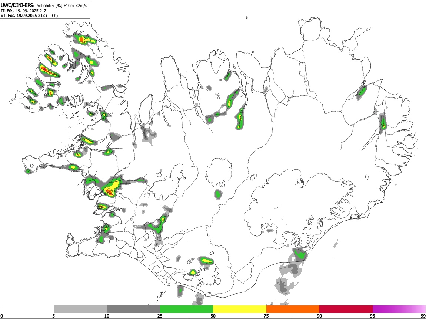Pick the orange 75–90% legend segment
426x319 pixels.
click(x=293, y=309)
